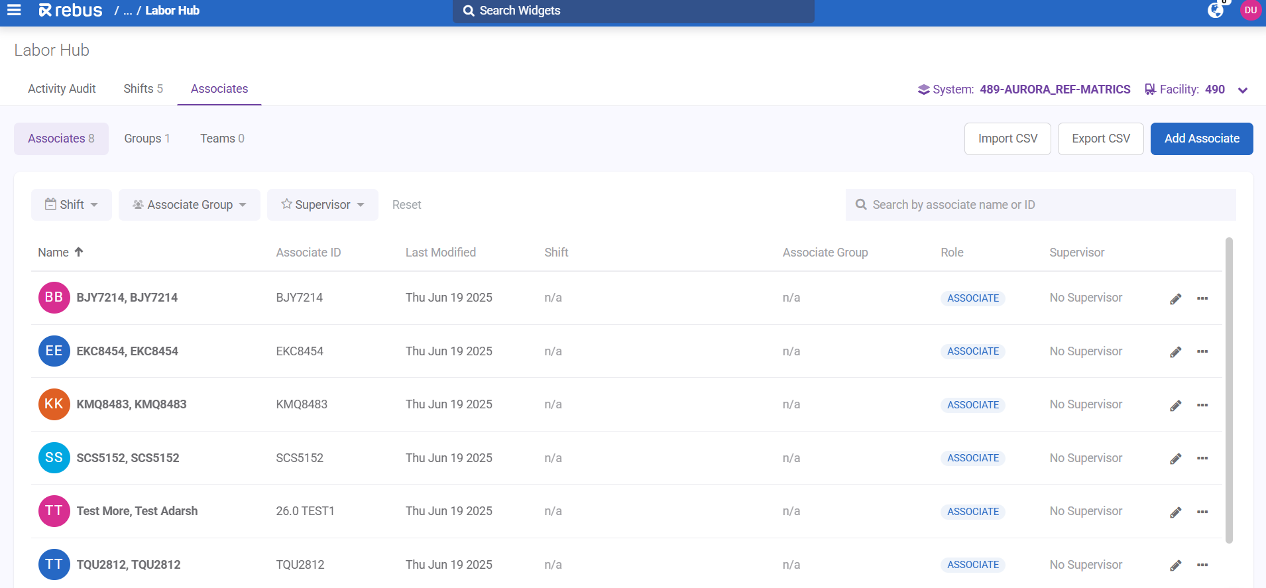Viewport: 1266px width, 588px height.
Task: Open the DU user avatar menu
Action: 1250,11
